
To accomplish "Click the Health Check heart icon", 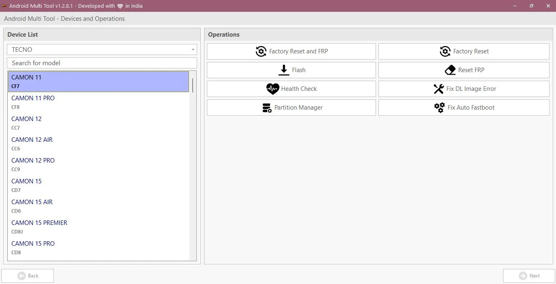I will (x=273, y=89).
